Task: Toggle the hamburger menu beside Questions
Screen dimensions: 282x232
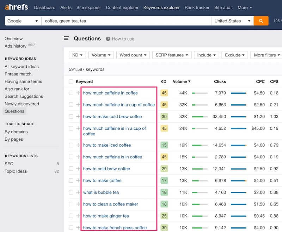Action: (x=66, y=38)
